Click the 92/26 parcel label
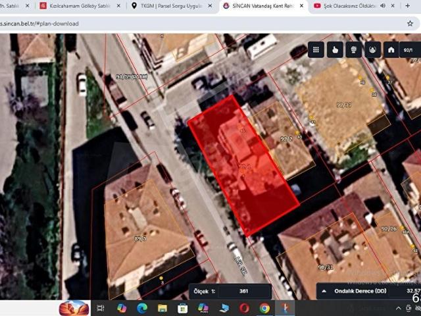Viewport: 421px width, 316px height. pyautogui.click(x=389, y=229)
